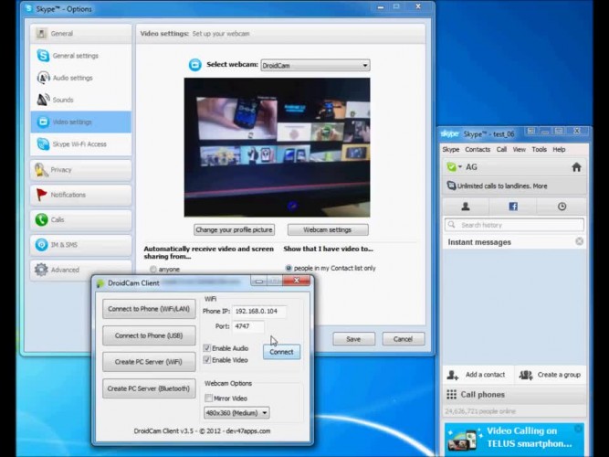The height and width of the screenshot is (457, 609).
Task: Select 'people in my Contact list only'
Action: [x=289, y=268]
